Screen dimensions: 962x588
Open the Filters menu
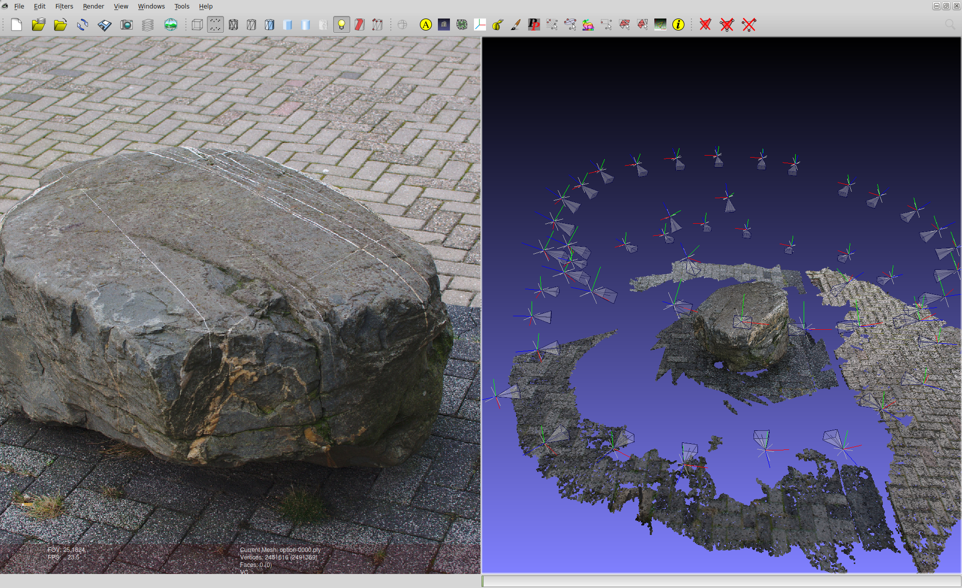click(x=64, y=6)
